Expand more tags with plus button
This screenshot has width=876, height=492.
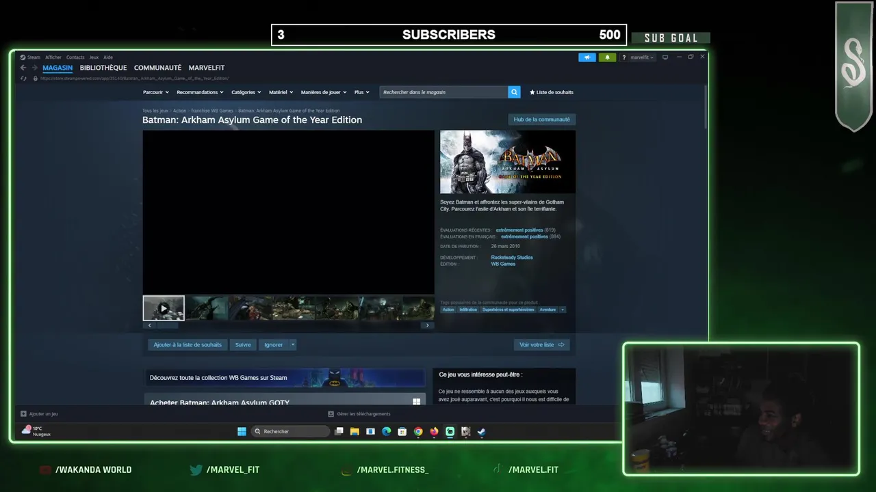[563, 310]
